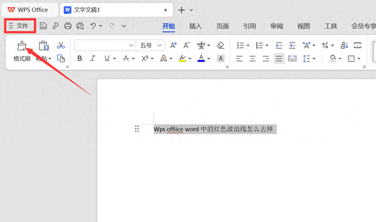The height and width of the screenshot is (222, 376).
Task: Expand the 粘贴 paste options dropdown
Action: tap(50, 59)
